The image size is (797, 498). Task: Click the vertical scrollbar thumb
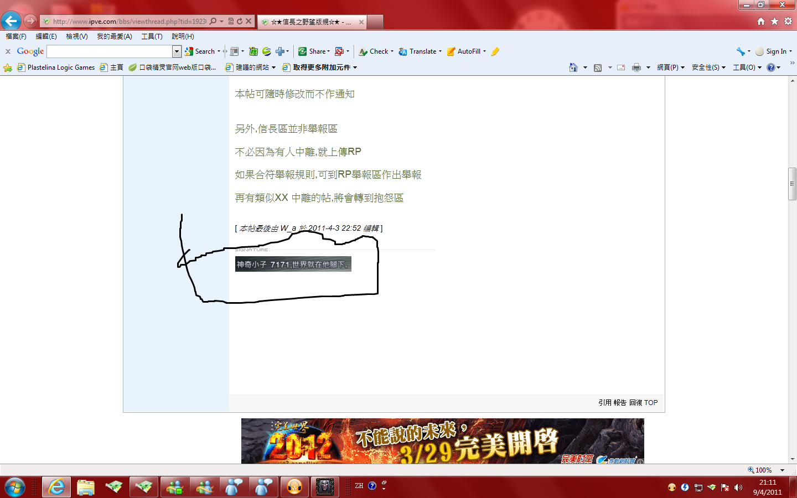coord(793,183)
